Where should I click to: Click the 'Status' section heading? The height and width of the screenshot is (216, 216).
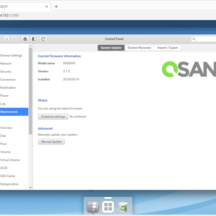tap(42, 100)
